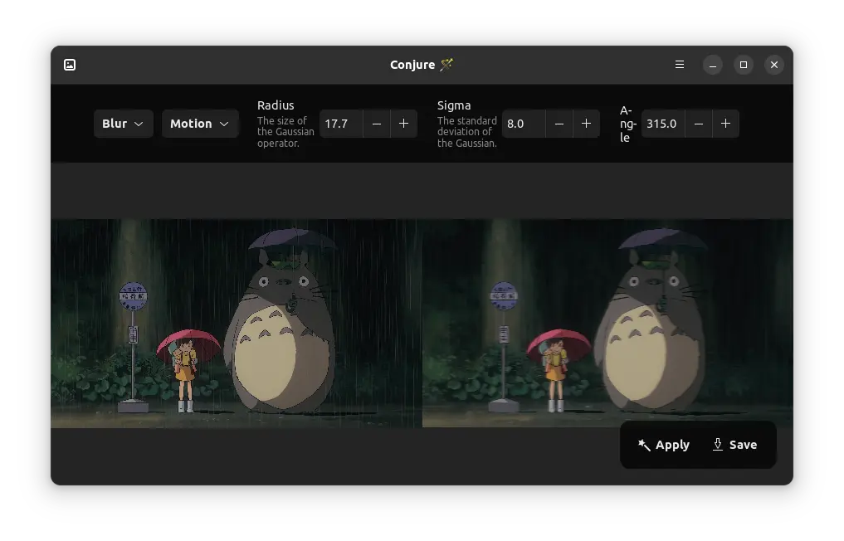Viewport: 844px width, 541px height.
Task: Click the Radius input field showing 17.7
Action: click(x=340, y=124)
